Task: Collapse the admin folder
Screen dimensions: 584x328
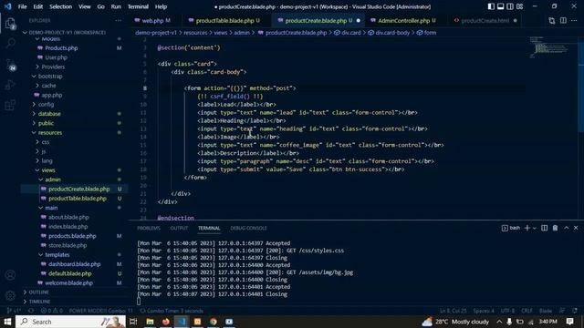Action: [x=53, y=179]
